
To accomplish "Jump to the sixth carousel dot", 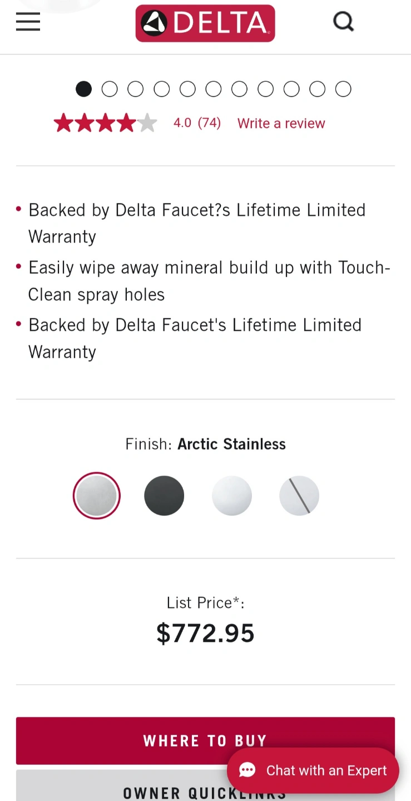I will (214, 89).
